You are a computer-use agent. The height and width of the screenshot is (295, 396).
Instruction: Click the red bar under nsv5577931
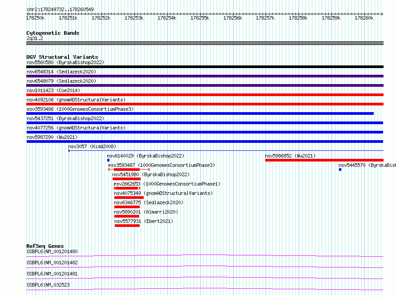pyautogui.click(x=127, y=226)
